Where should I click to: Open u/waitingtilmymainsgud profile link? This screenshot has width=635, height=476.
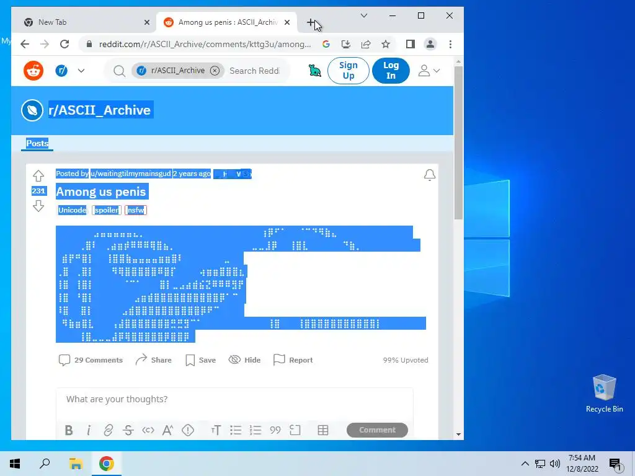click(x=131, y=174)
